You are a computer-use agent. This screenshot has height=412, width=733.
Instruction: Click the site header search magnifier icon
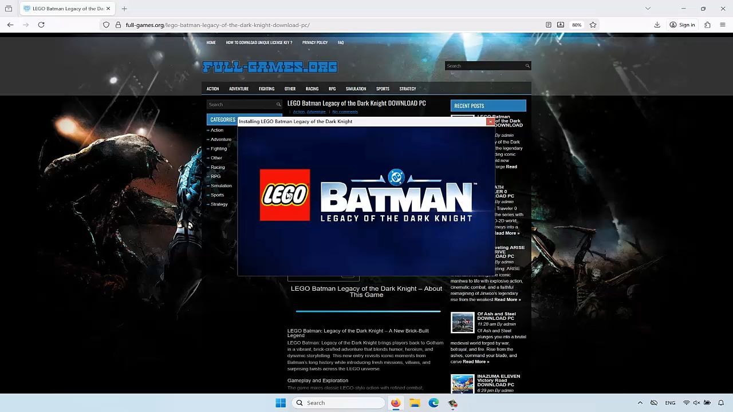pyautogui.click(x=527, y=66)
